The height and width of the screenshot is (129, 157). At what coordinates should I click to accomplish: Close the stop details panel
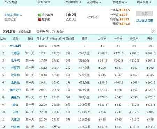click(x=154, y=31)
